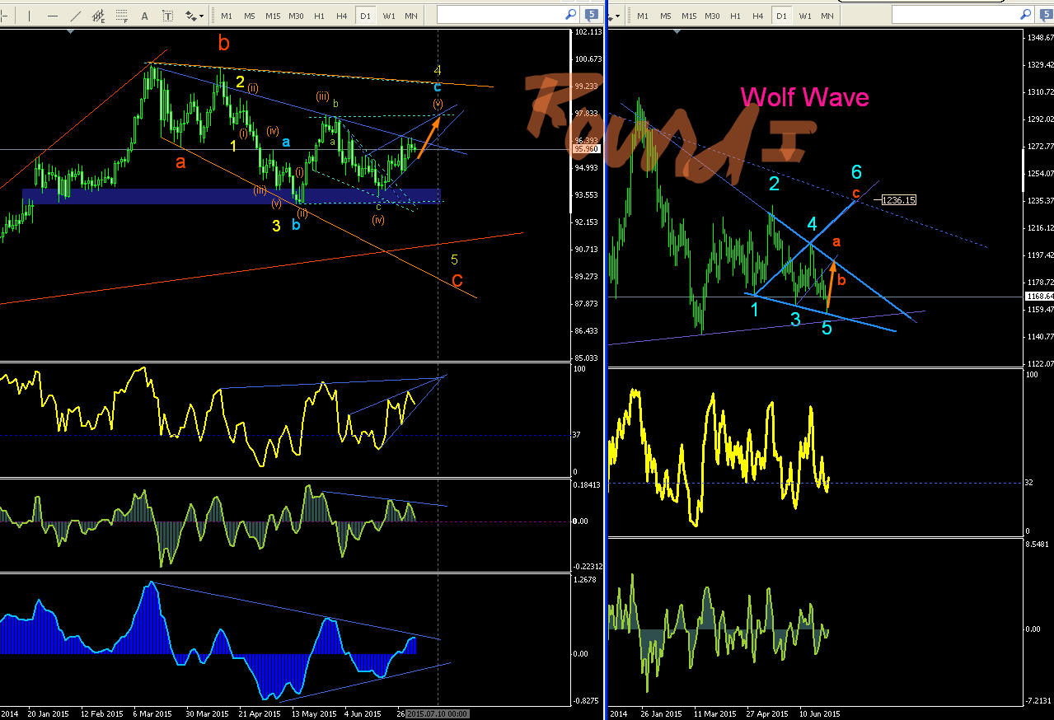Select the text label (T) tool

coord(168,16)
